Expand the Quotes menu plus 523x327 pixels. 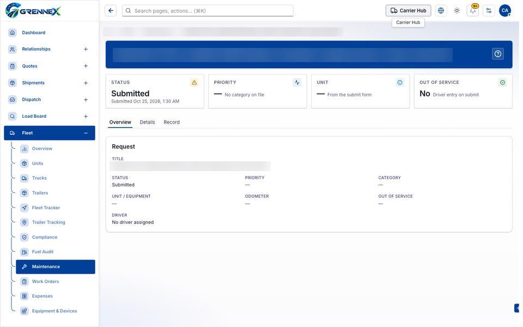pyautogui.click(x=86, y=66)
